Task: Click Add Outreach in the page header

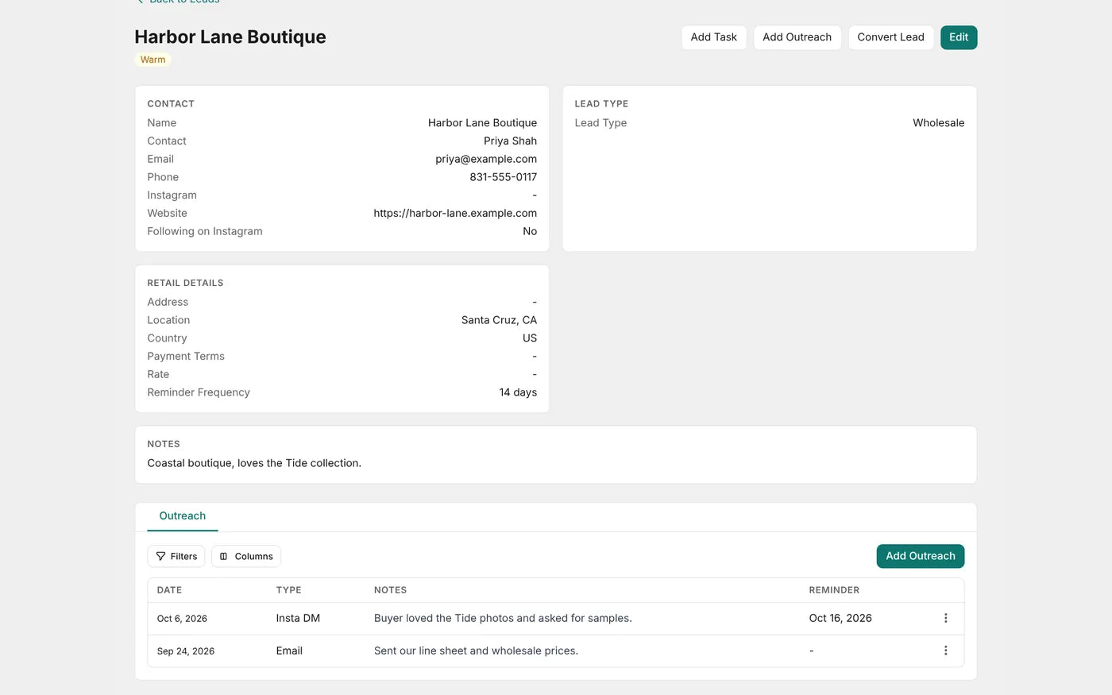Action: pyautogui.click(x=797, y=37)
